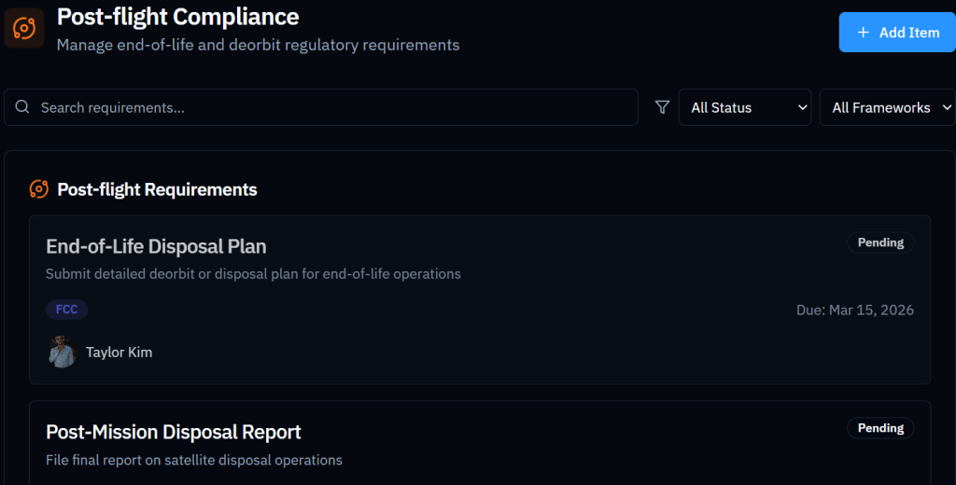Click Pending badge on Post-Mission Disposal Report
Image resolution: width=956 pixels, height=485 pixels.
[x=879, y=428]
